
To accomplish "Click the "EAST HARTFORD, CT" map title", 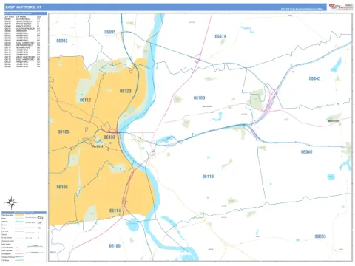I will (x=24, y=7).
